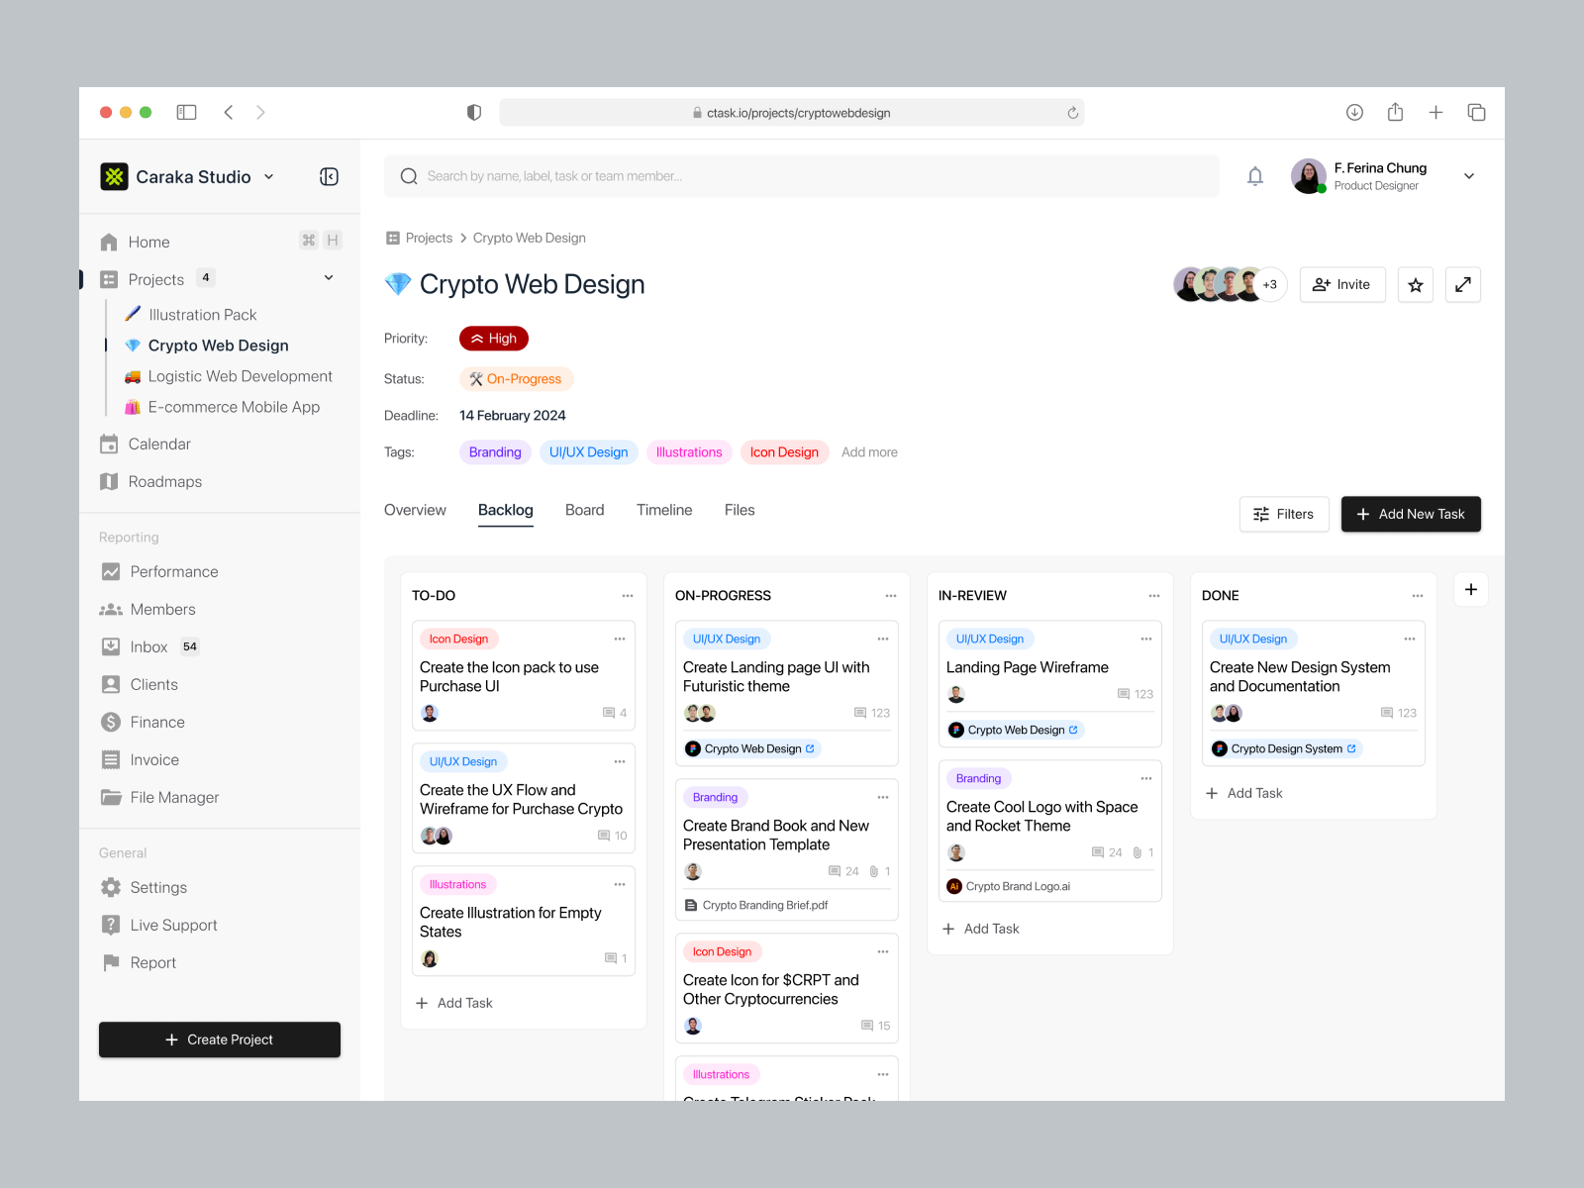Click Add more next to the tags

(868, 452)
